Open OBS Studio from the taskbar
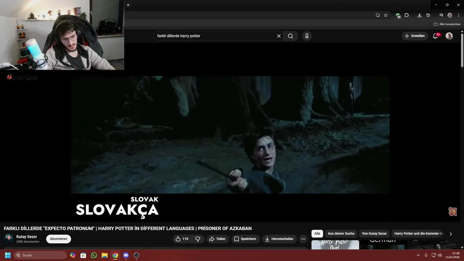The height and width of the screenshot is (261, 464). tap(136, 255)
